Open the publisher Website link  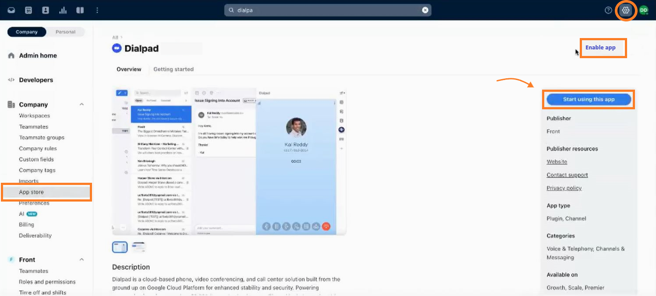pos(557,162)
